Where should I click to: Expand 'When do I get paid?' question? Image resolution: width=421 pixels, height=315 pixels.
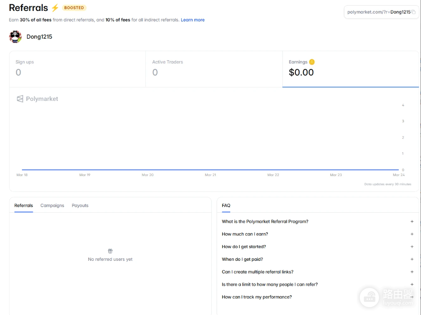click(x=318, y=259)
